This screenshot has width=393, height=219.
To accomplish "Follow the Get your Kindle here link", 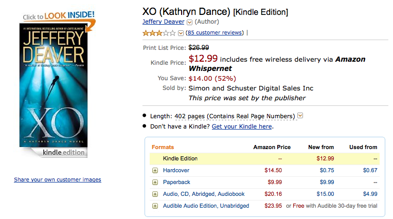I will [242, 126].
